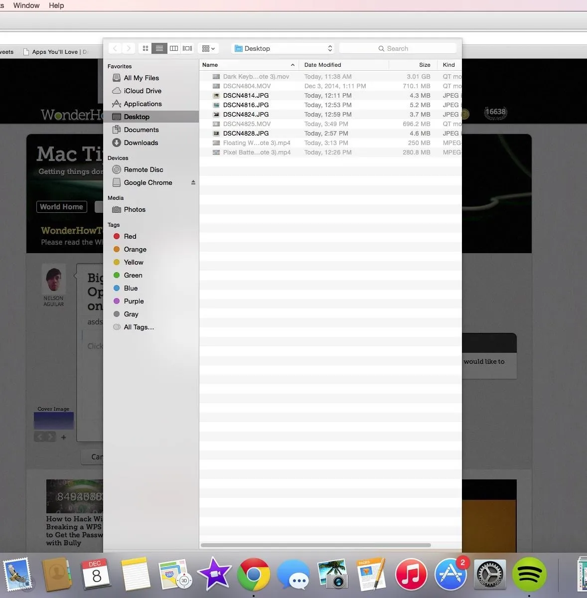Open Apps You'll Love bookmark in browser

55,52
